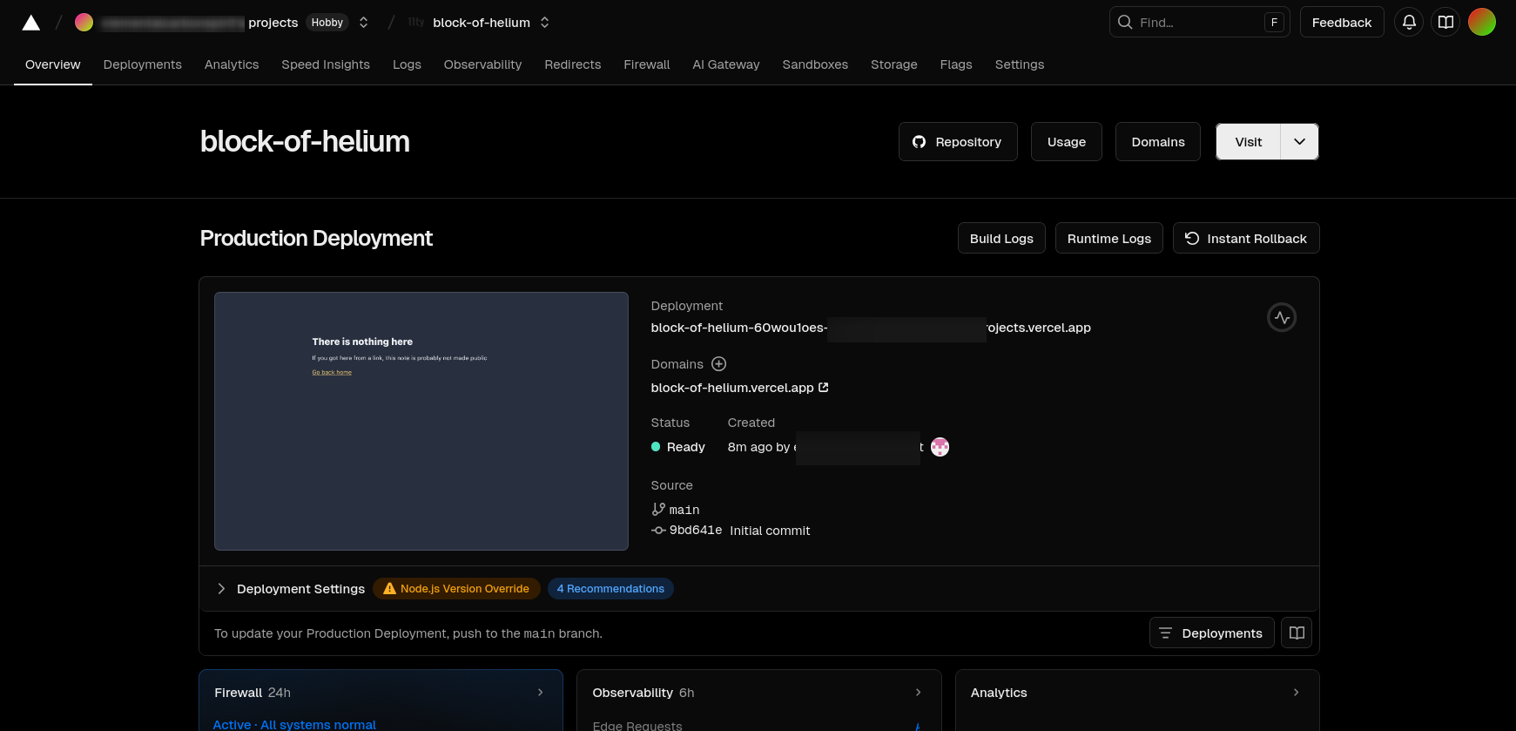Open notifications bell icon
The width and height of the screenshot is (1516, 731).
(x=1409, y=23)
